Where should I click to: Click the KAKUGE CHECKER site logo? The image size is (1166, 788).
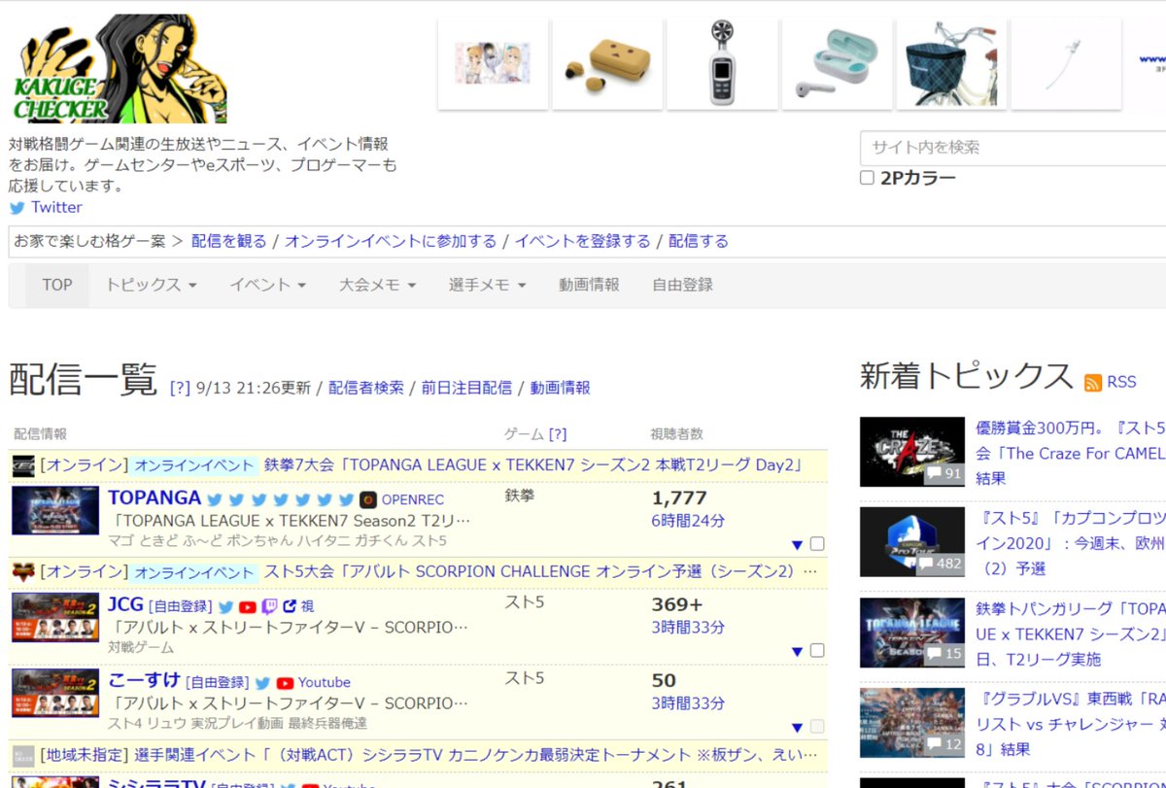[120, 69]
